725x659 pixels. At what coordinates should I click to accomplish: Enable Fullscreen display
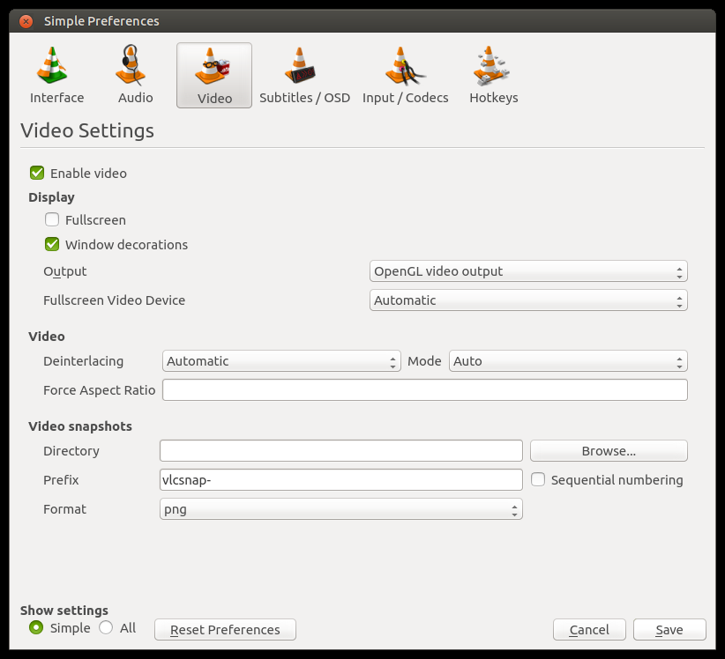click(x=51, y=219)
